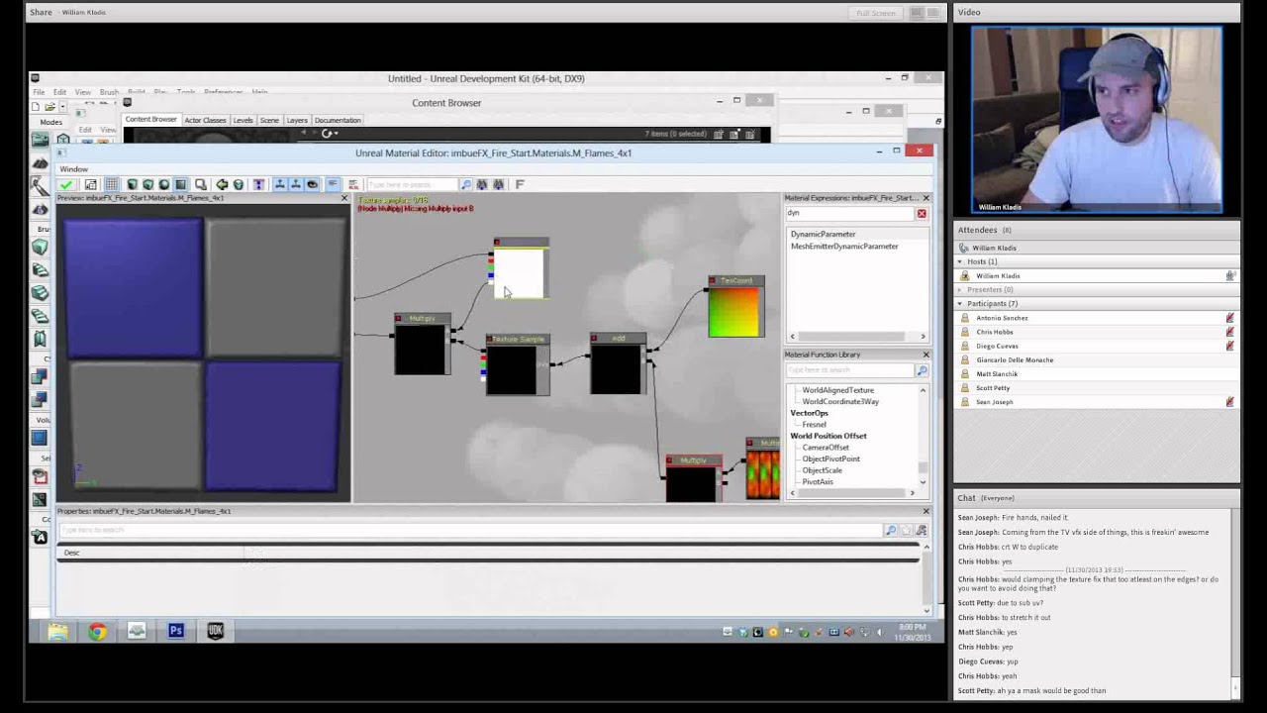Screen dimensions: 1267x713
Task: Select ObjectScale function
Action: [822, 470]
